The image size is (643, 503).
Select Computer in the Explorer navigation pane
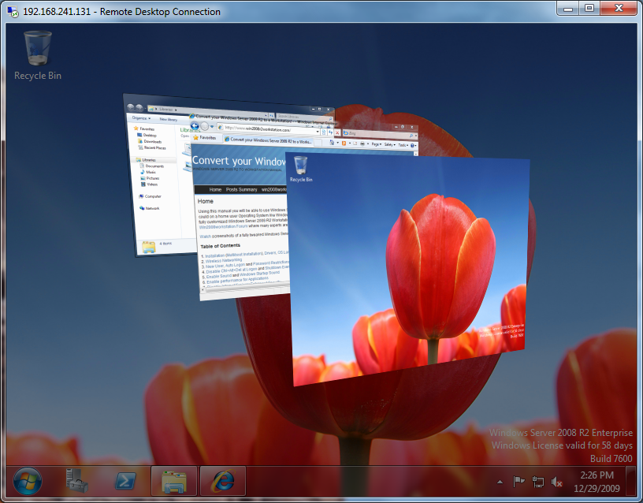pos(150,196)
